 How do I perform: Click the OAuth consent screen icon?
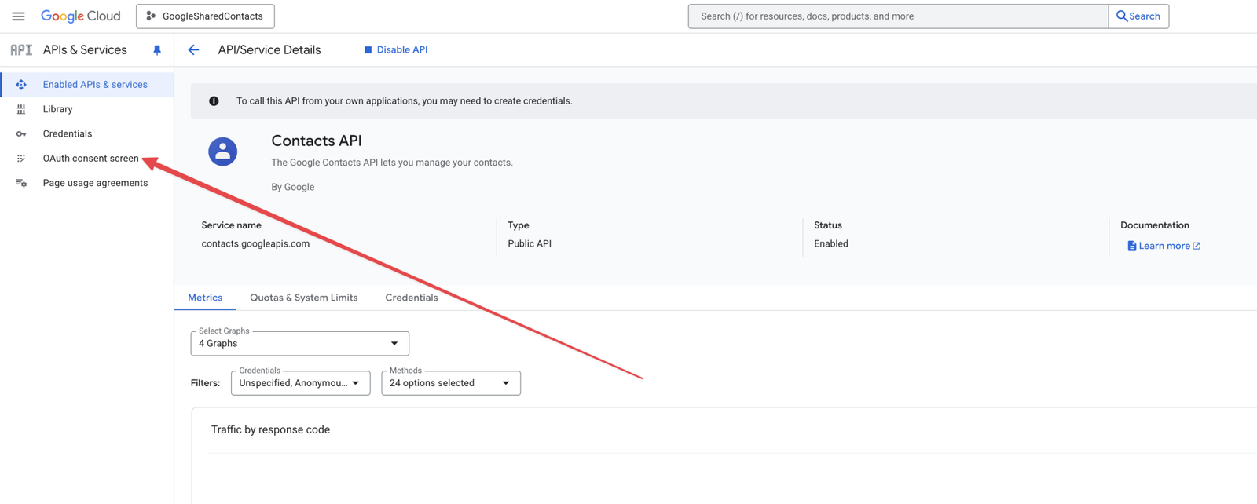click(21, 158)
